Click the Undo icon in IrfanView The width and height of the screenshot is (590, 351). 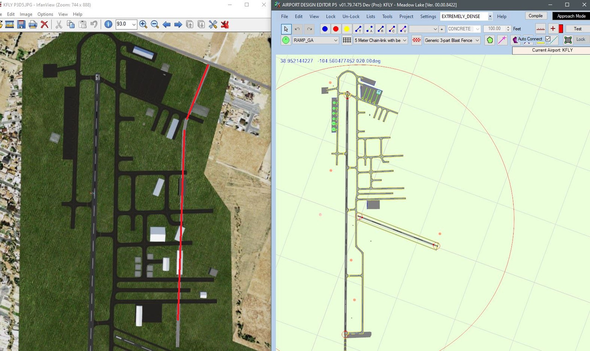(94, 24)
